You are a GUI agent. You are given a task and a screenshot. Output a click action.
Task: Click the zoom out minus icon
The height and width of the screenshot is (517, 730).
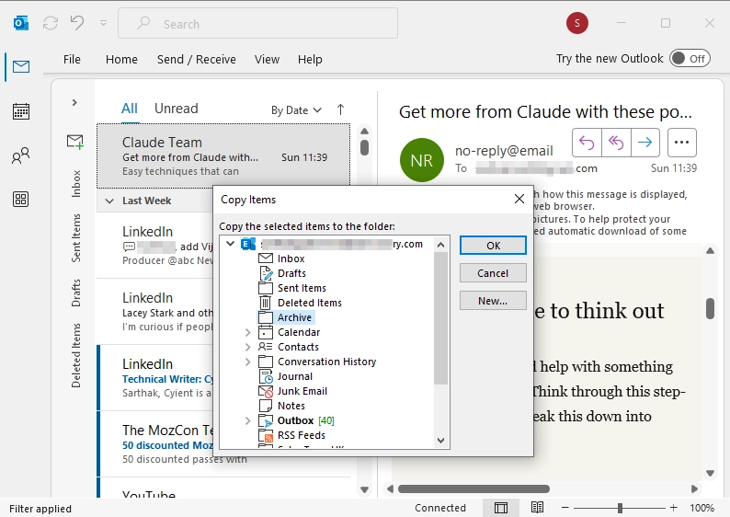(x=565, y=508)
